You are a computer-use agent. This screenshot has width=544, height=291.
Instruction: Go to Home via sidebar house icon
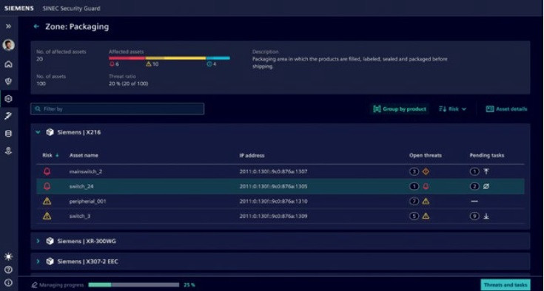click(x=8, y=64)
